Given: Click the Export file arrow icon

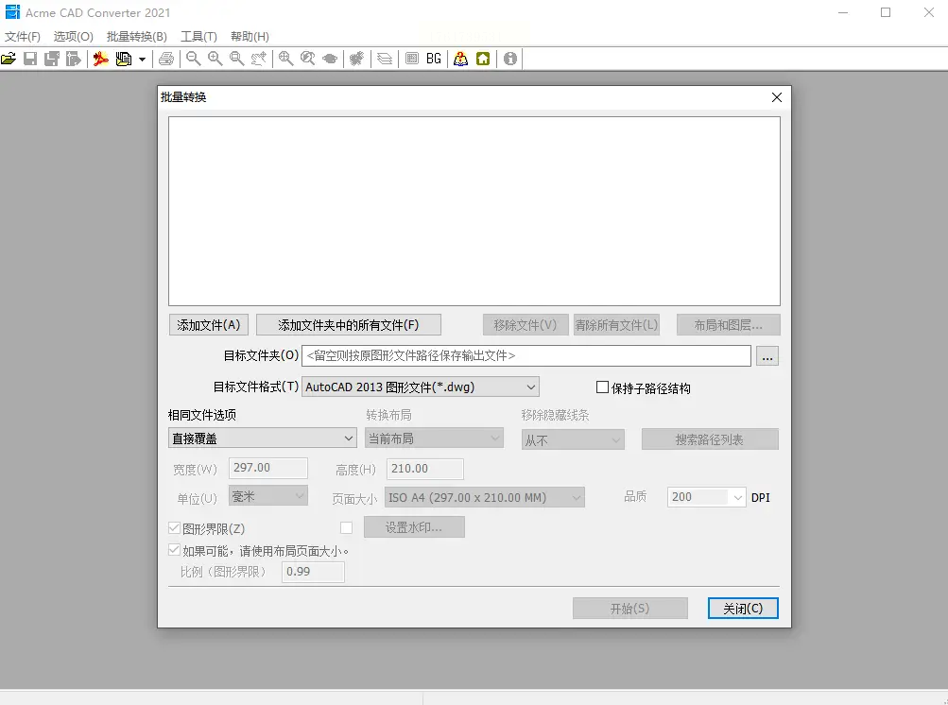Looking at the screenshot, I should click(74, 59).
